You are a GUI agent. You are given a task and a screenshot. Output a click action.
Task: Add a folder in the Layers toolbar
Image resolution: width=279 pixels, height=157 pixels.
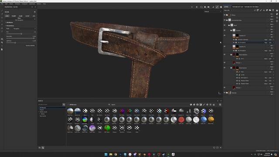tap(270, 10)
